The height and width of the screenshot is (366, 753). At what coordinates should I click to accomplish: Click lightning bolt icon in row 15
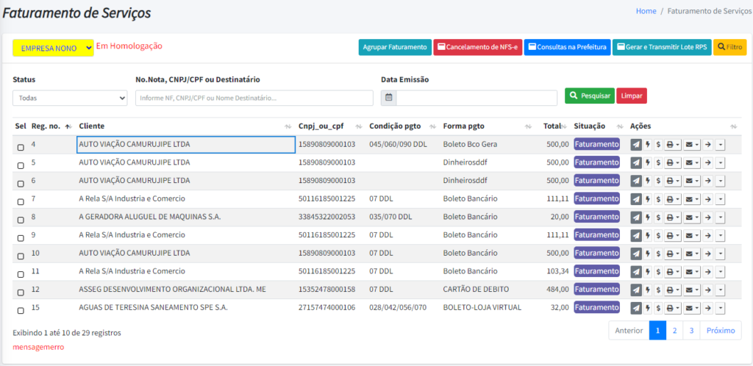pos(647,308)
